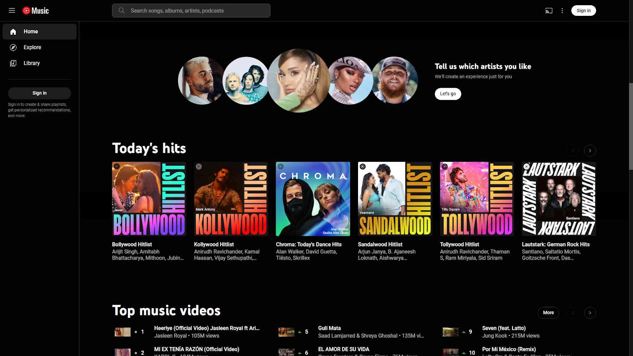Click the magnifier icon in search bar

click(121, 11)
